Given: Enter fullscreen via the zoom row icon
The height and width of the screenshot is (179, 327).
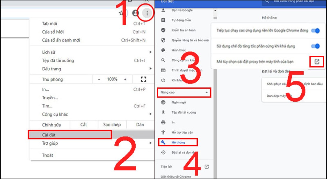Looking at the screenshot, I should pyautogui.click(x=143, y=79).
